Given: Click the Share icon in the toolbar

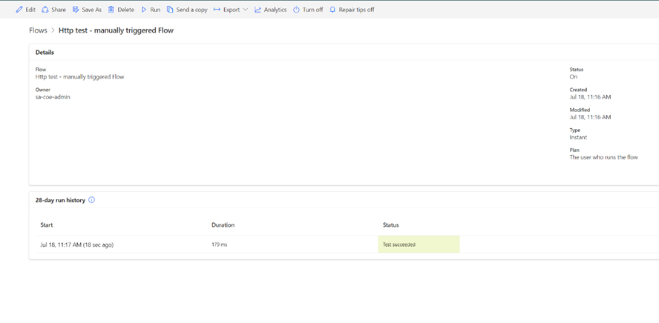Looking at the screenshot, I should tap(45, 10).
